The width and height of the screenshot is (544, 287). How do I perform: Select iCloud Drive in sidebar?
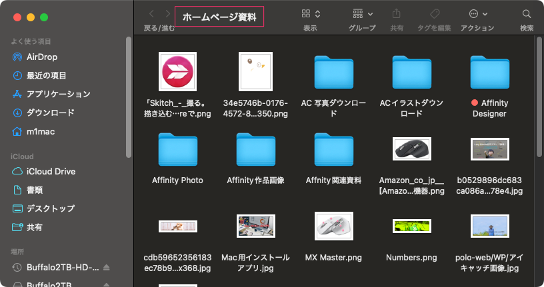tap(51, 171)
